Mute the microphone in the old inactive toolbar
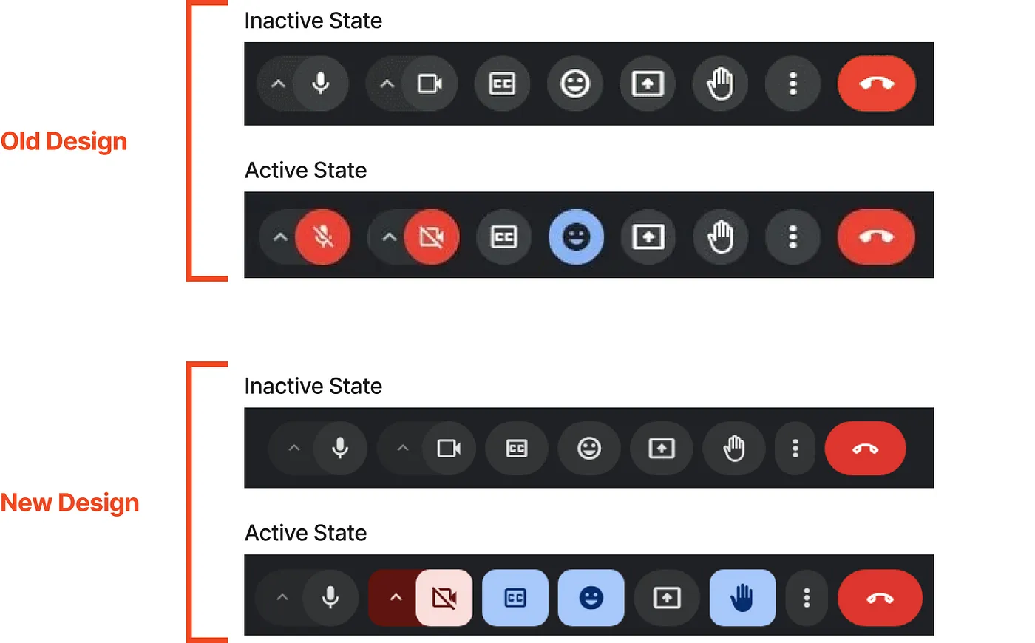The height and width of the screenshot is (643, 1035). click(321, 84)
